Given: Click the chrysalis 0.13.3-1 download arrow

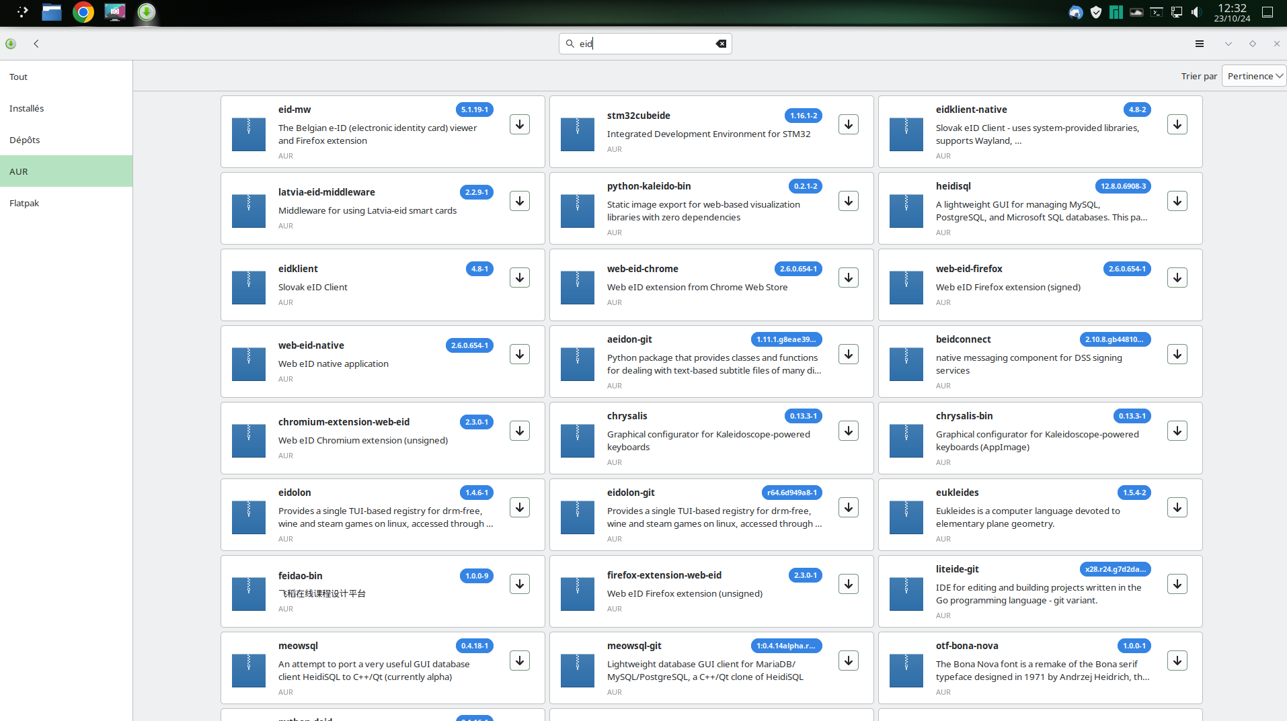Looking at the screenshot, I should click(849, 431).
